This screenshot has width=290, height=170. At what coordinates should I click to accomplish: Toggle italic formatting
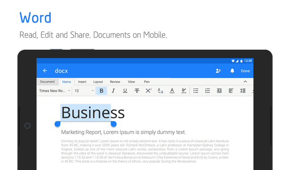pyautogui.click(x=113, y=91)
